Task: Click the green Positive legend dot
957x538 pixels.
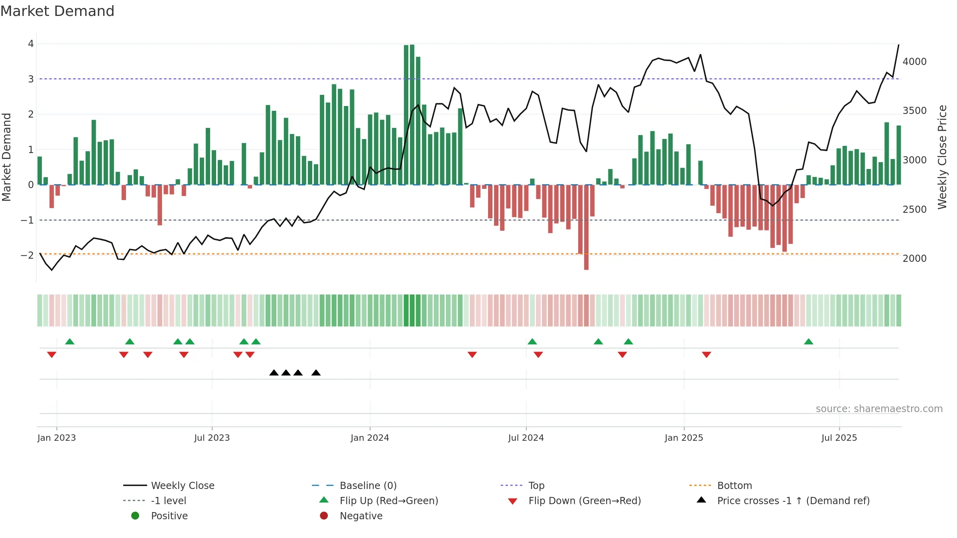Action: pyautogui.click(x=135, y=516)
